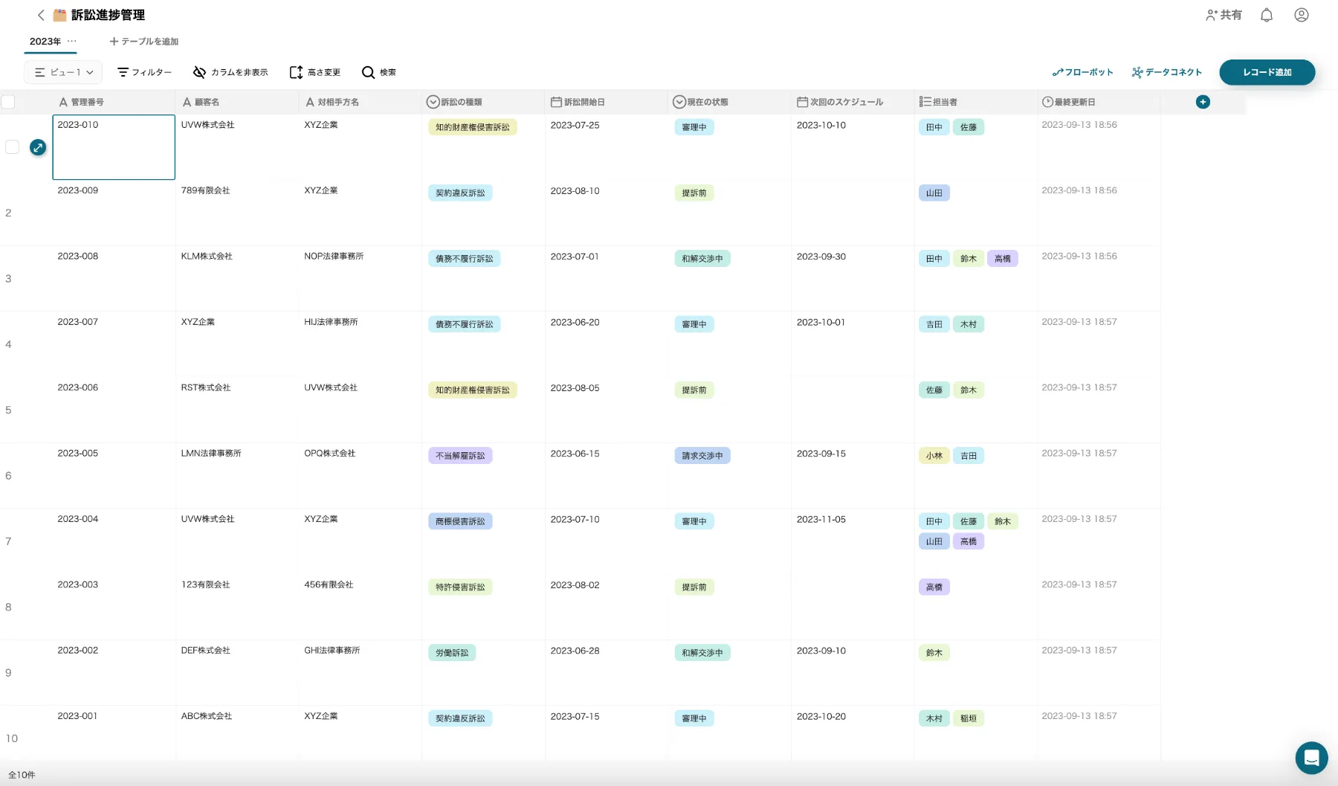
Task: Go back using the left chevron arrow
Action: (x=41, y=15)
